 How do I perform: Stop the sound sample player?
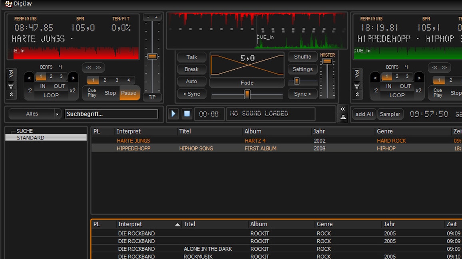[x=187, y=114]
